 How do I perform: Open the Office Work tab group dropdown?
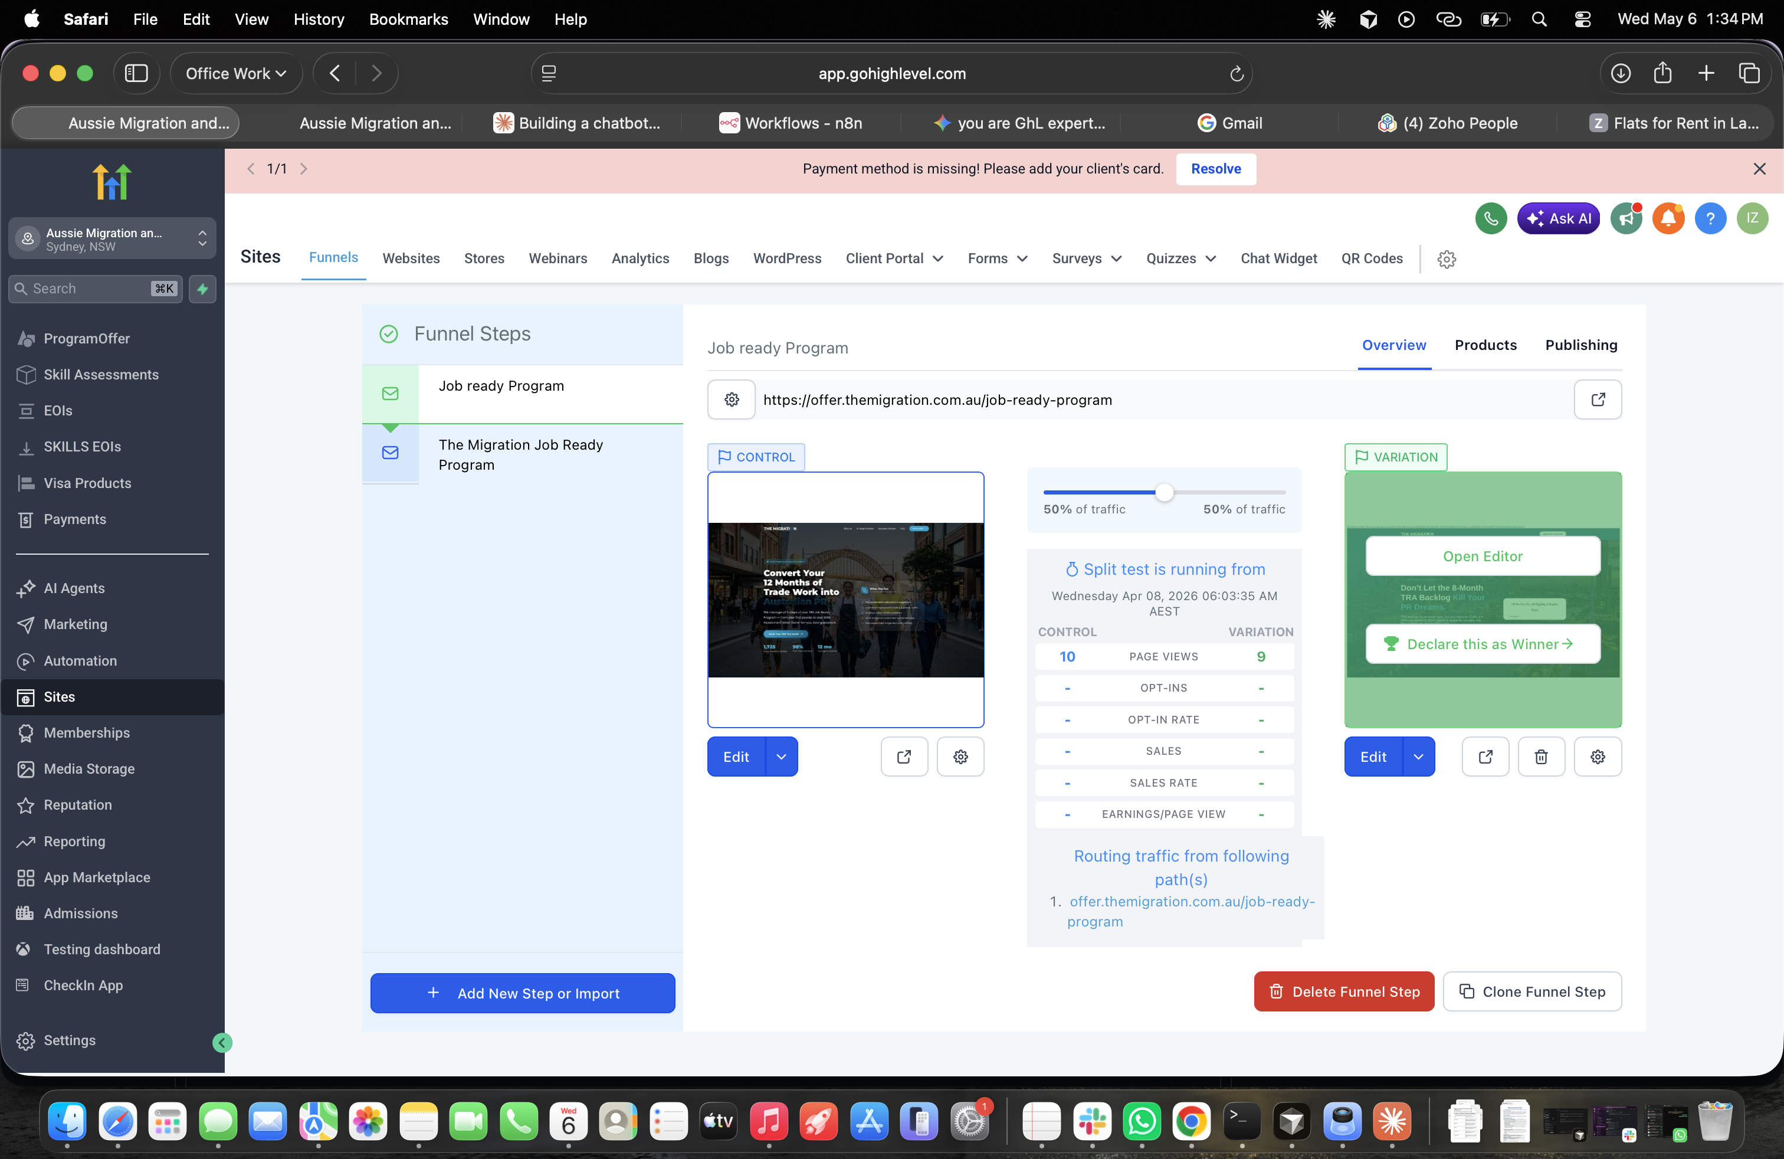[x=236, y=73]
